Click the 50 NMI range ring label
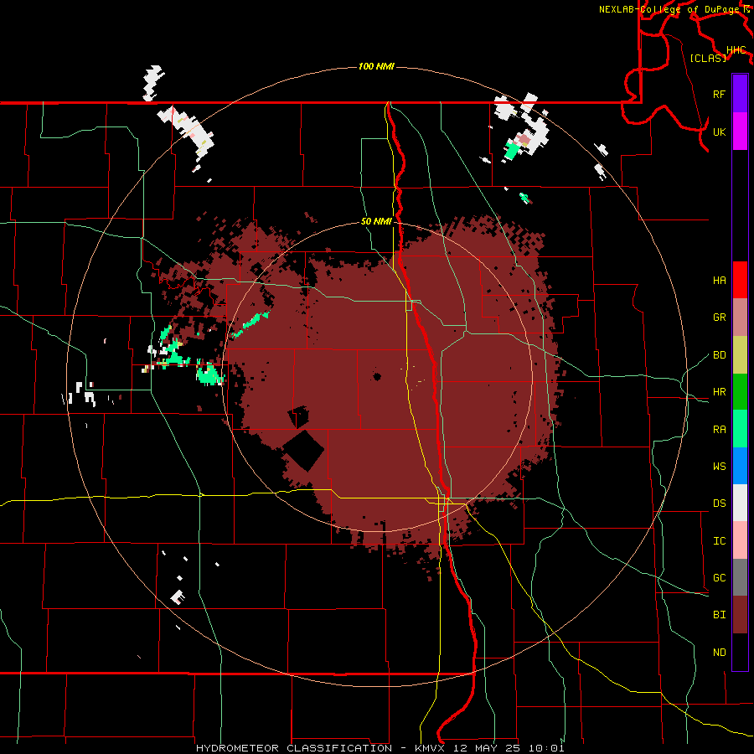 [376, 222]
